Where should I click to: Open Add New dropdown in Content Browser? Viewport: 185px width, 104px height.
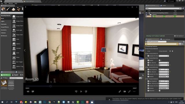(x=5, y=75)
